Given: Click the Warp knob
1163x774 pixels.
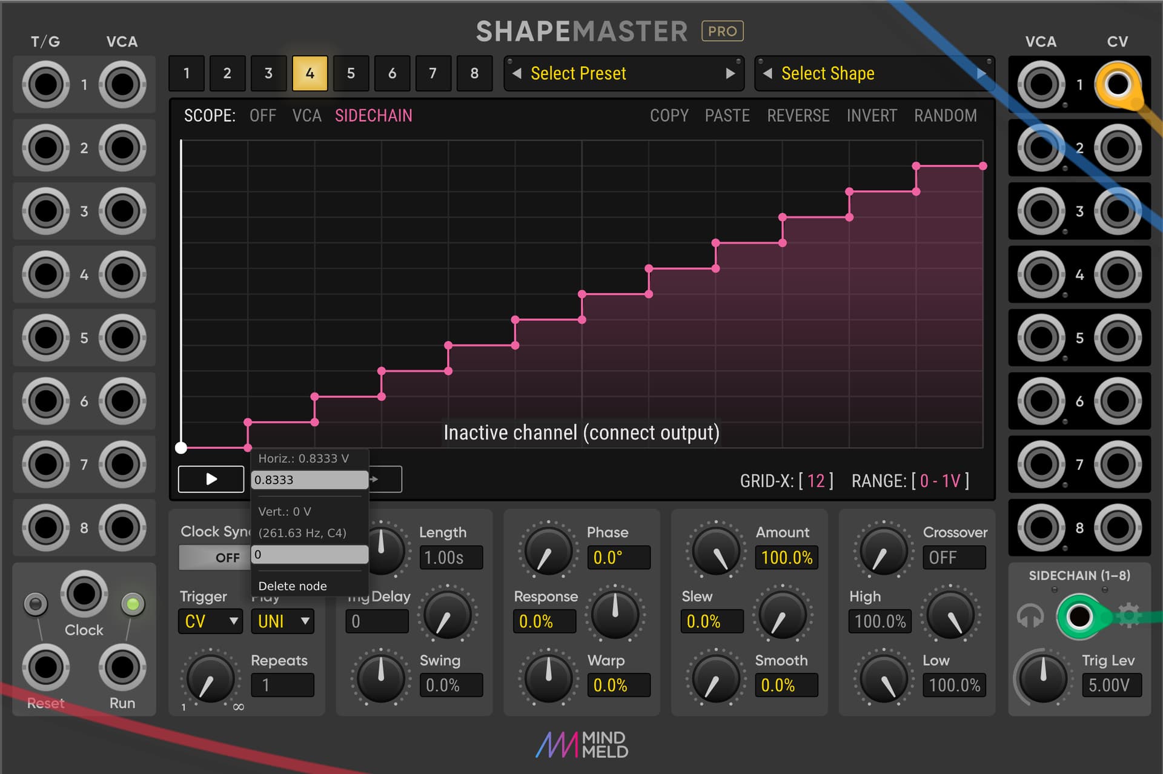Looking at the screenshot, I should (x=548, y=678).
